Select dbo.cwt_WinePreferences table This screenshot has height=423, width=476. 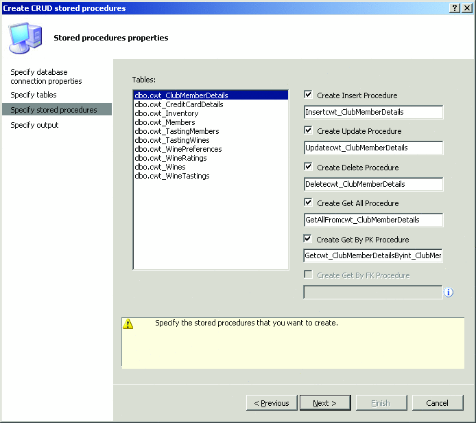pos(211,149)
